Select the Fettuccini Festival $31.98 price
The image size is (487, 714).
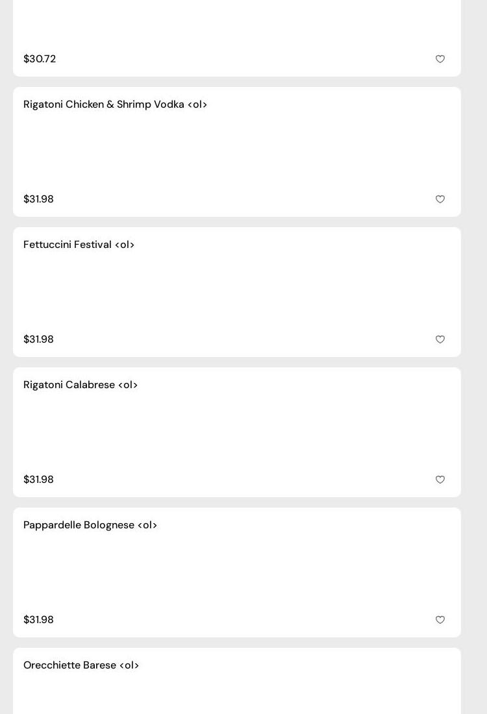click(38, 339)
